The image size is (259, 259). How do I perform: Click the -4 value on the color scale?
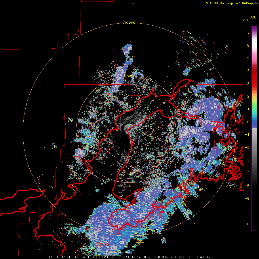[x=247, y=173]
